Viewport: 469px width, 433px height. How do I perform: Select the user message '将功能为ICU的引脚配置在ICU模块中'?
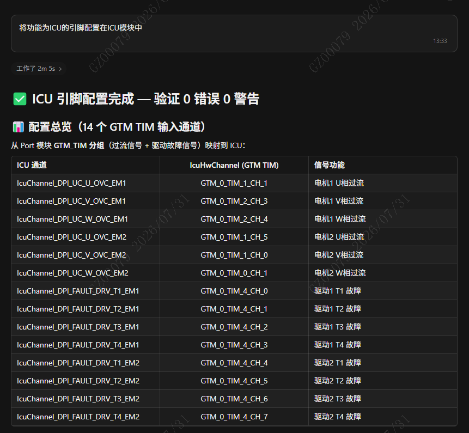click(x=81, y=28)
